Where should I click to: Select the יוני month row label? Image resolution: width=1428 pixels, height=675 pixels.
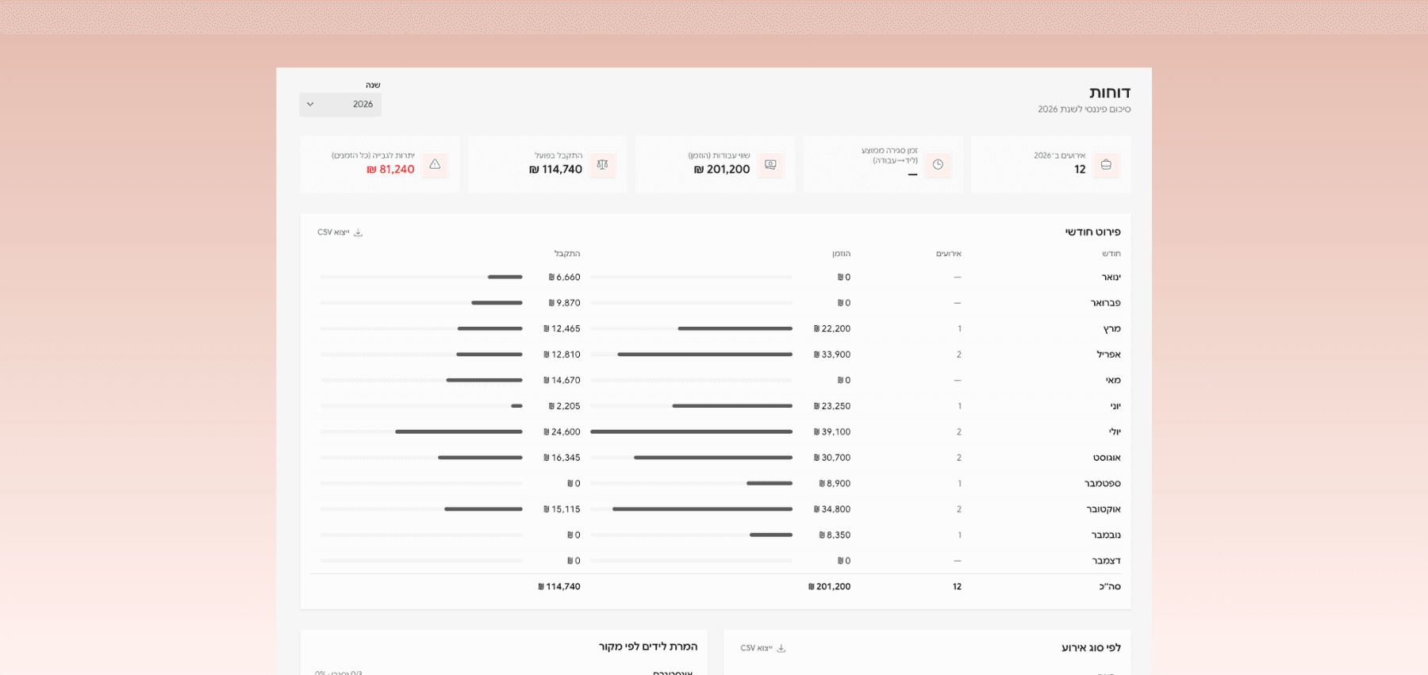1115,406
